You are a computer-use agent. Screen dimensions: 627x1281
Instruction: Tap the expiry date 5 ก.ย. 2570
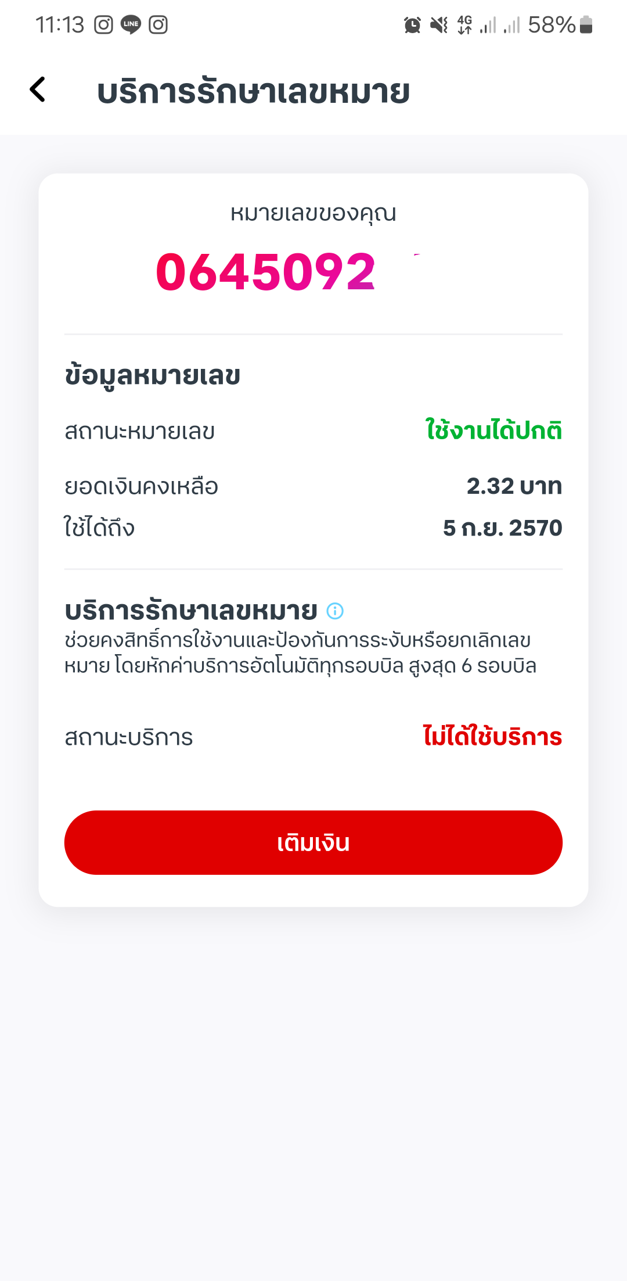tap(503, 528)
